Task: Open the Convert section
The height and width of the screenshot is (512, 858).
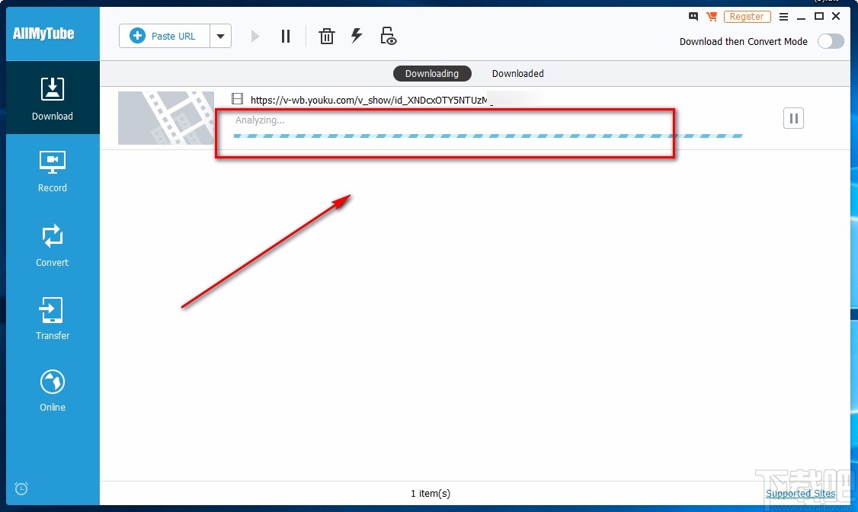Action: pyautogui.click(x=53, y=245)
